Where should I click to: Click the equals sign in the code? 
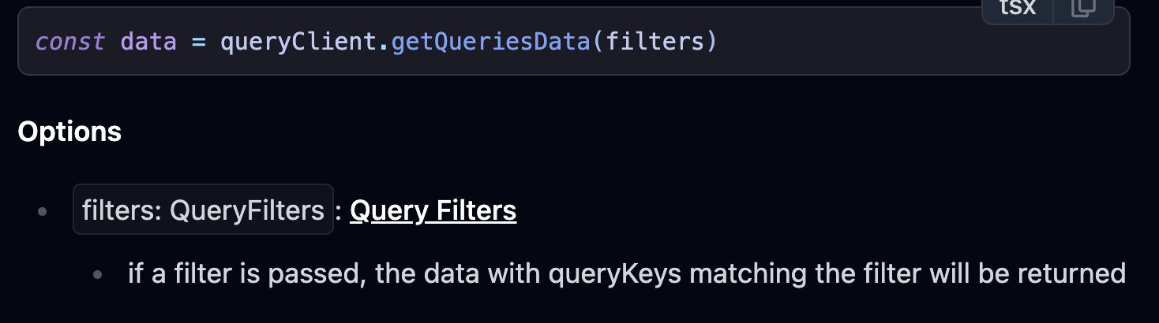[198, 42]
